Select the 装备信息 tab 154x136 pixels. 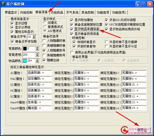(41, 12)
